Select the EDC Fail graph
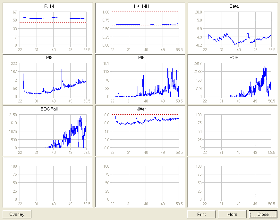 [53, 131]
